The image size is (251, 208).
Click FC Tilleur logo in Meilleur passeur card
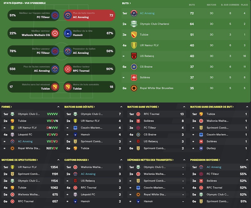click(55, 51)
